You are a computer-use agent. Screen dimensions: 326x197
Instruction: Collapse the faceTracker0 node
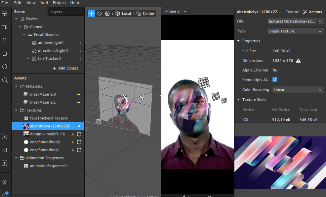(x=28, y=59)
